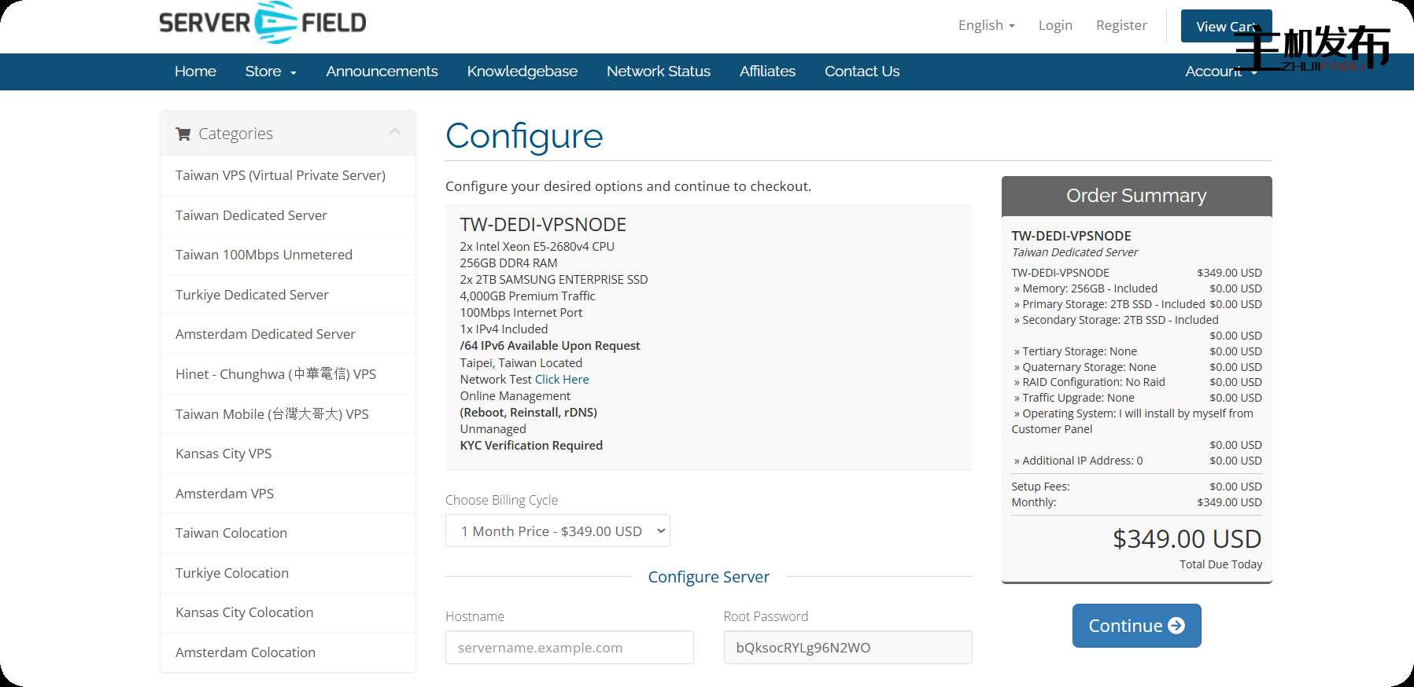Click the Register link
The height and width of the screenshot is (687, 1414).
pos(1120,25)
